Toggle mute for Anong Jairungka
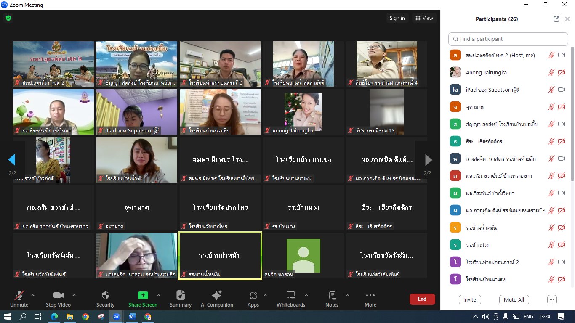Screen dimensions: 575x323 coord(551,73)
